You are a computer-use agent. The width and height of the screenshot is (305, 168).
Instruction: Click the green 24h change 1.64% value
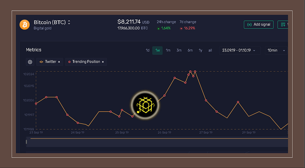tap(166, 28)
